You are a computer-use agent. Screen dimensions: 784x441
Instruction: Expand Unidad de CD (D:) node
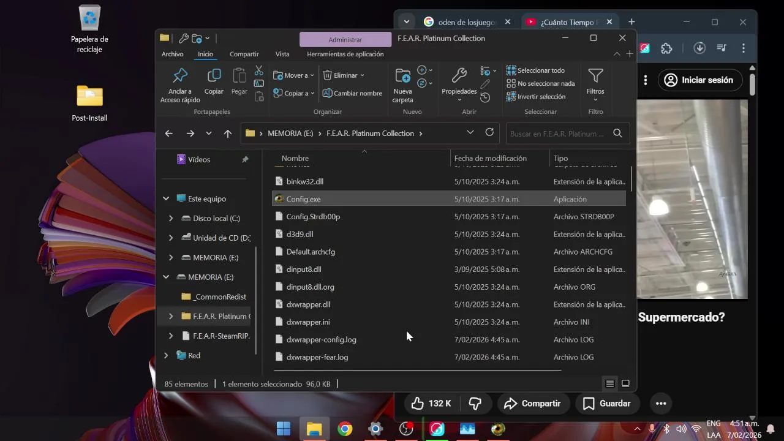tap(171, 238)
